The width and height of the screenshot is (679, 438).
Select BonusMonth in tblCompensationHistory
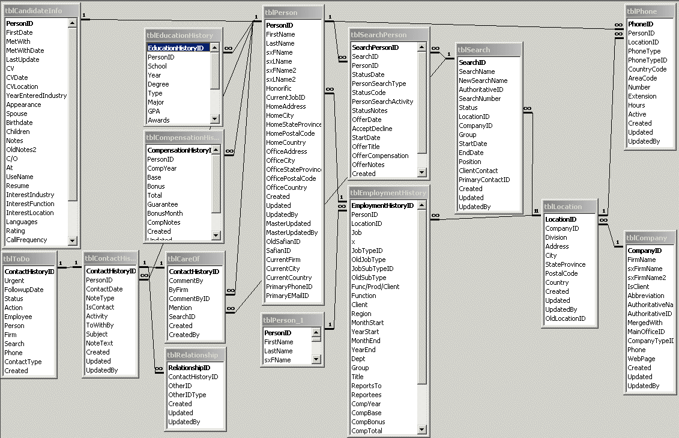164,213
